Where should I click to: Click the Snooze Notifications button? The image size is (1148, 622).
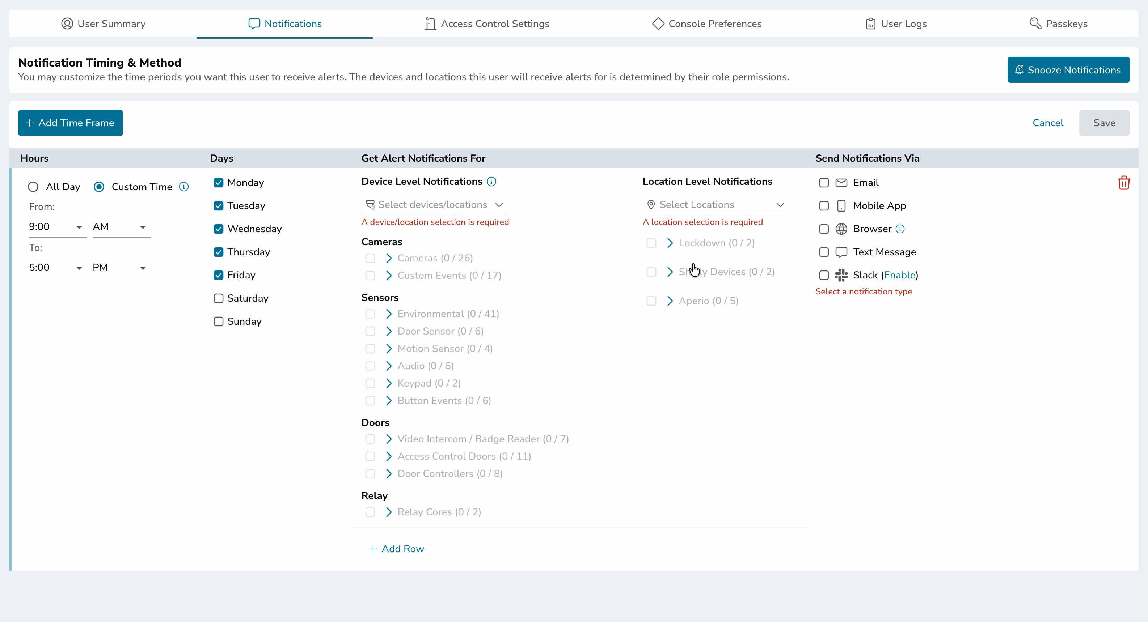[1068, 70]
